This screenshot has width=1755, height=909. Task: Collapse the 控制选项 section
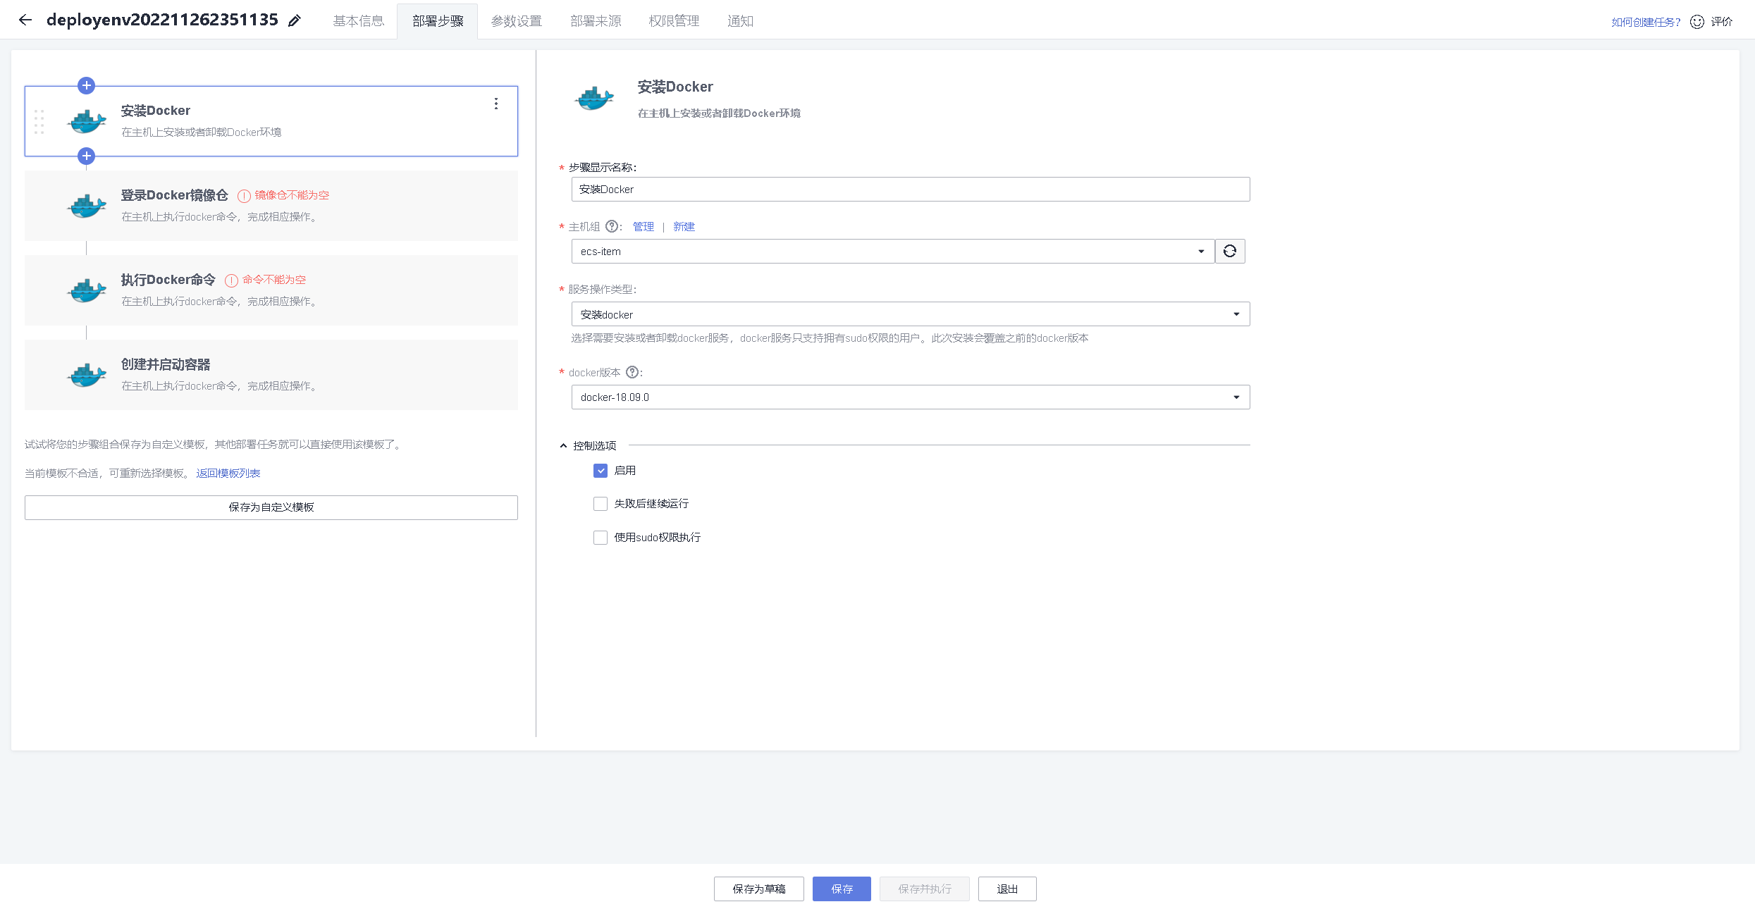[564, 445]
